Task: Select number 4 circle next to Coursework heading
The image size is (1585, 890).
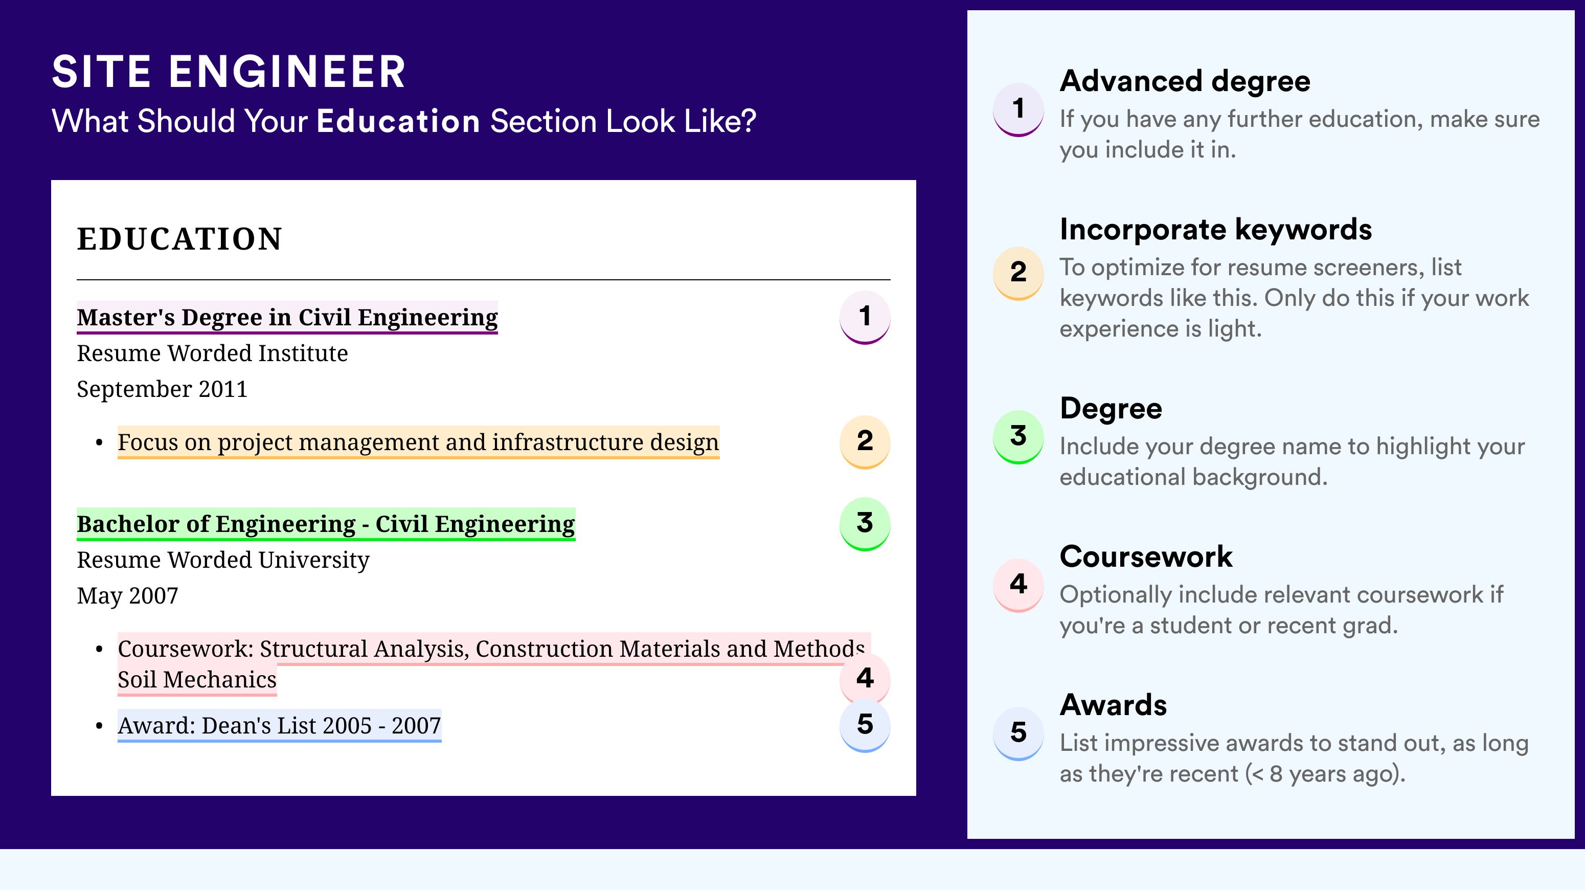Action: click(1017, 585)
